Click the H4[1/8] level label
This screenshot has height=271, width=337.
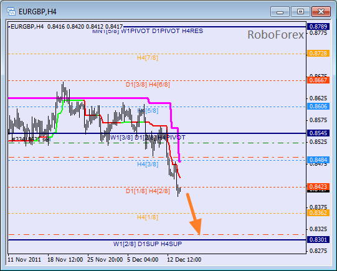pyautogui.click(x=148, y=217)
